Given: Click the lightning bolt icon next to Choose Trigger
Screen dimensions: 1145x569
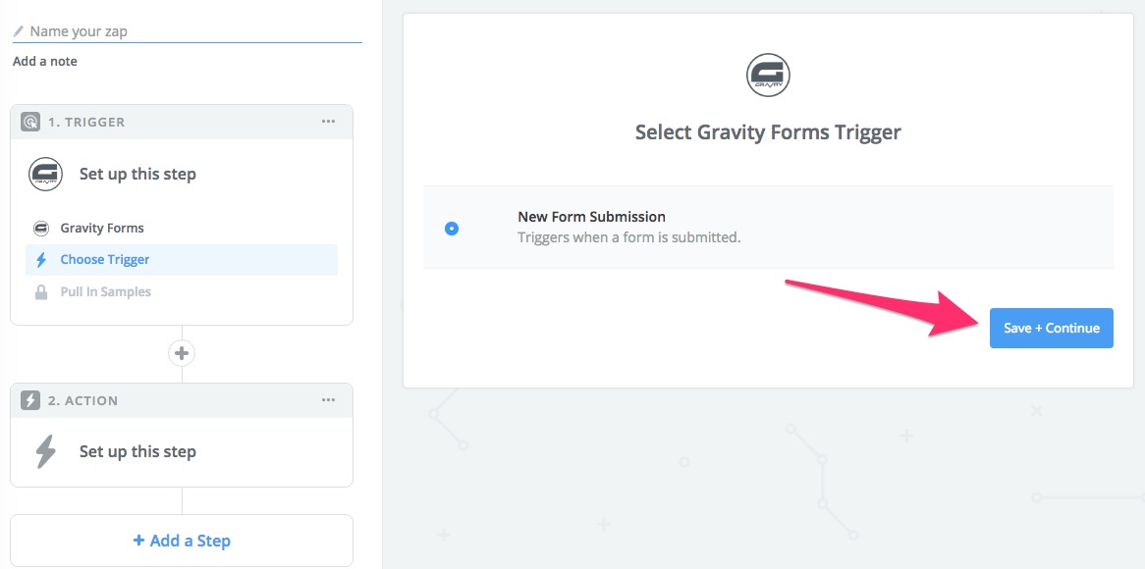Looking at the screenshot, I should 41,260.
